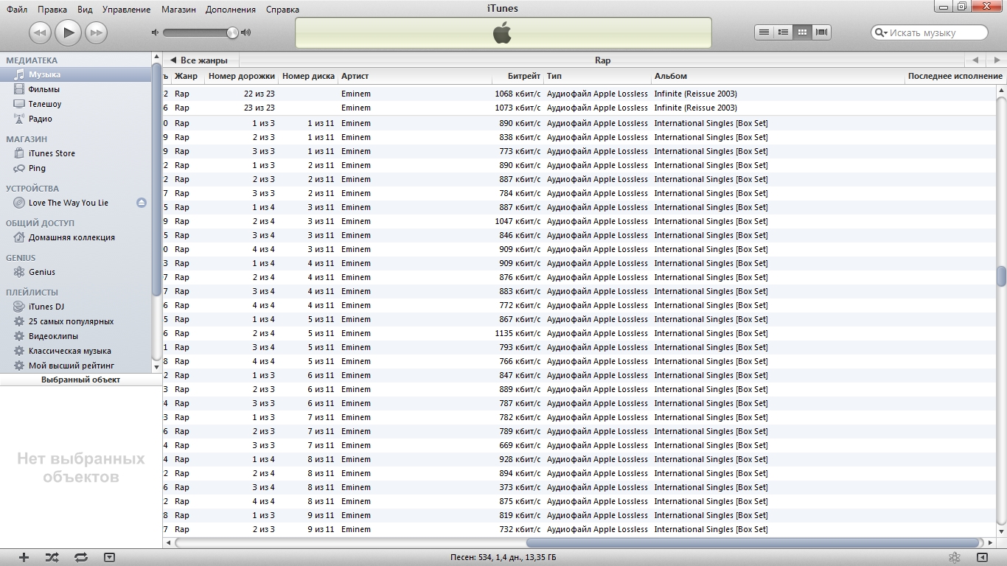Eject the Love The Way You Lie disc
The height and width of the screenshot is (566, 1007).
142,203
